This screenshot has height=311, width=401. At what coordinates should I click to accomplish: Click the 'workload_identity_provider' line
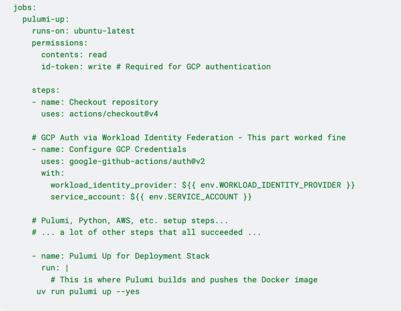202,185
